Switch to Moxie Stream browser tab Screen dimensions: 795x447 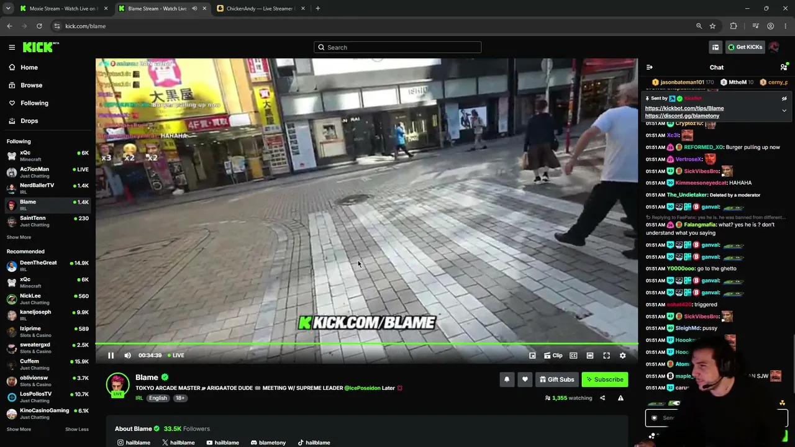click(63, 9)
